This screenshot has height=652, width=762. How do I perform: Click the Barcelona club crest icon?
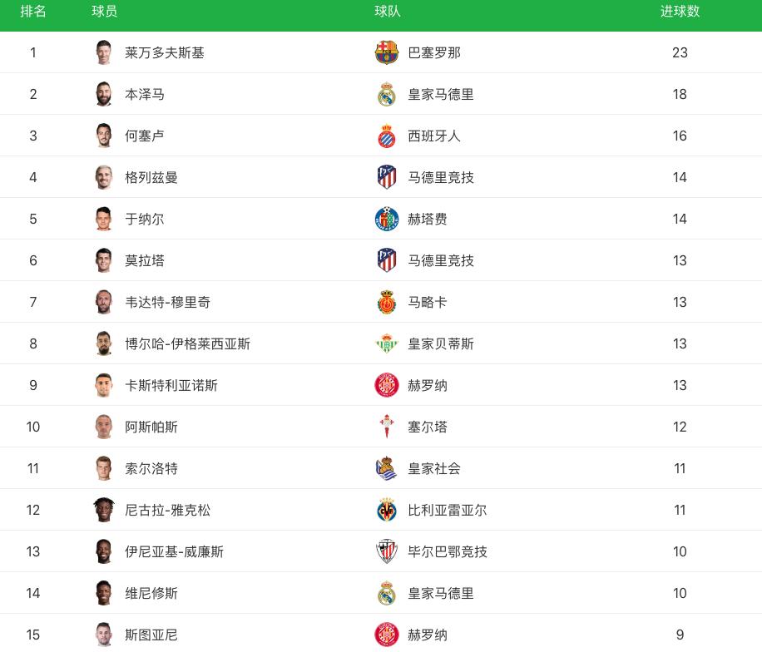point(387,52)
